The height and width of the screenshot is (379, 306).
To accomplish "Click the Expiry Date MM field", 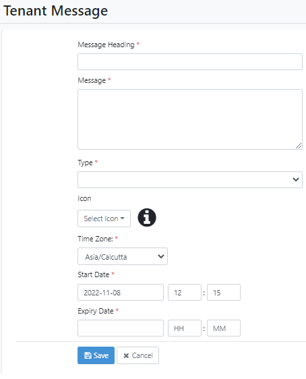I will click(224, 328).
